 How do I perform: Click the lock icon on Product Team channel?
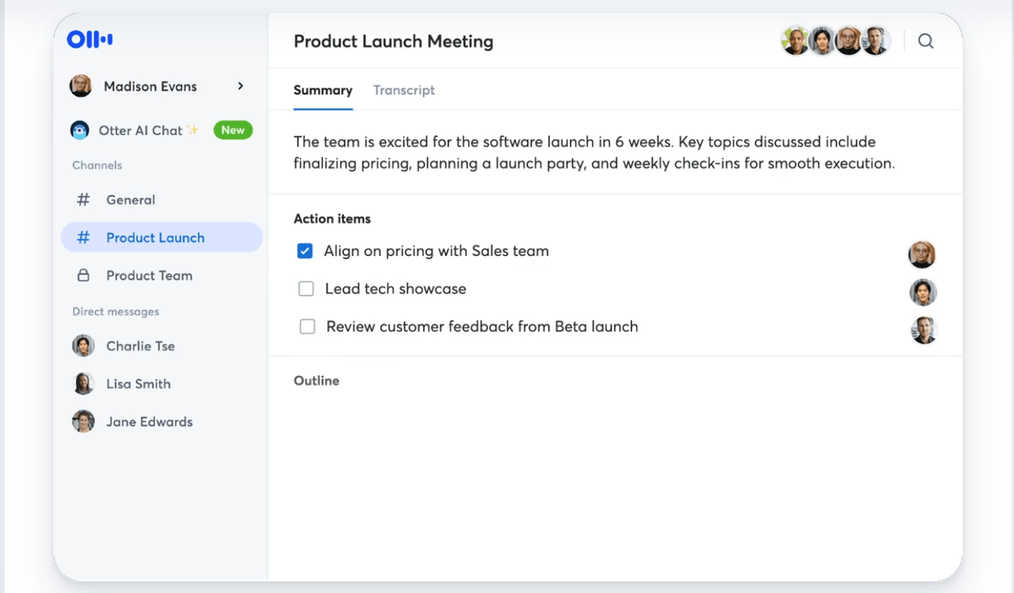83,275
